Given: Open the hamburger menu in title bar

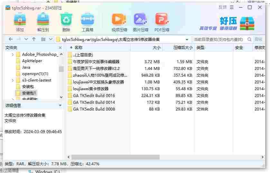Looking at the screenshot, I should click(232, 7).
